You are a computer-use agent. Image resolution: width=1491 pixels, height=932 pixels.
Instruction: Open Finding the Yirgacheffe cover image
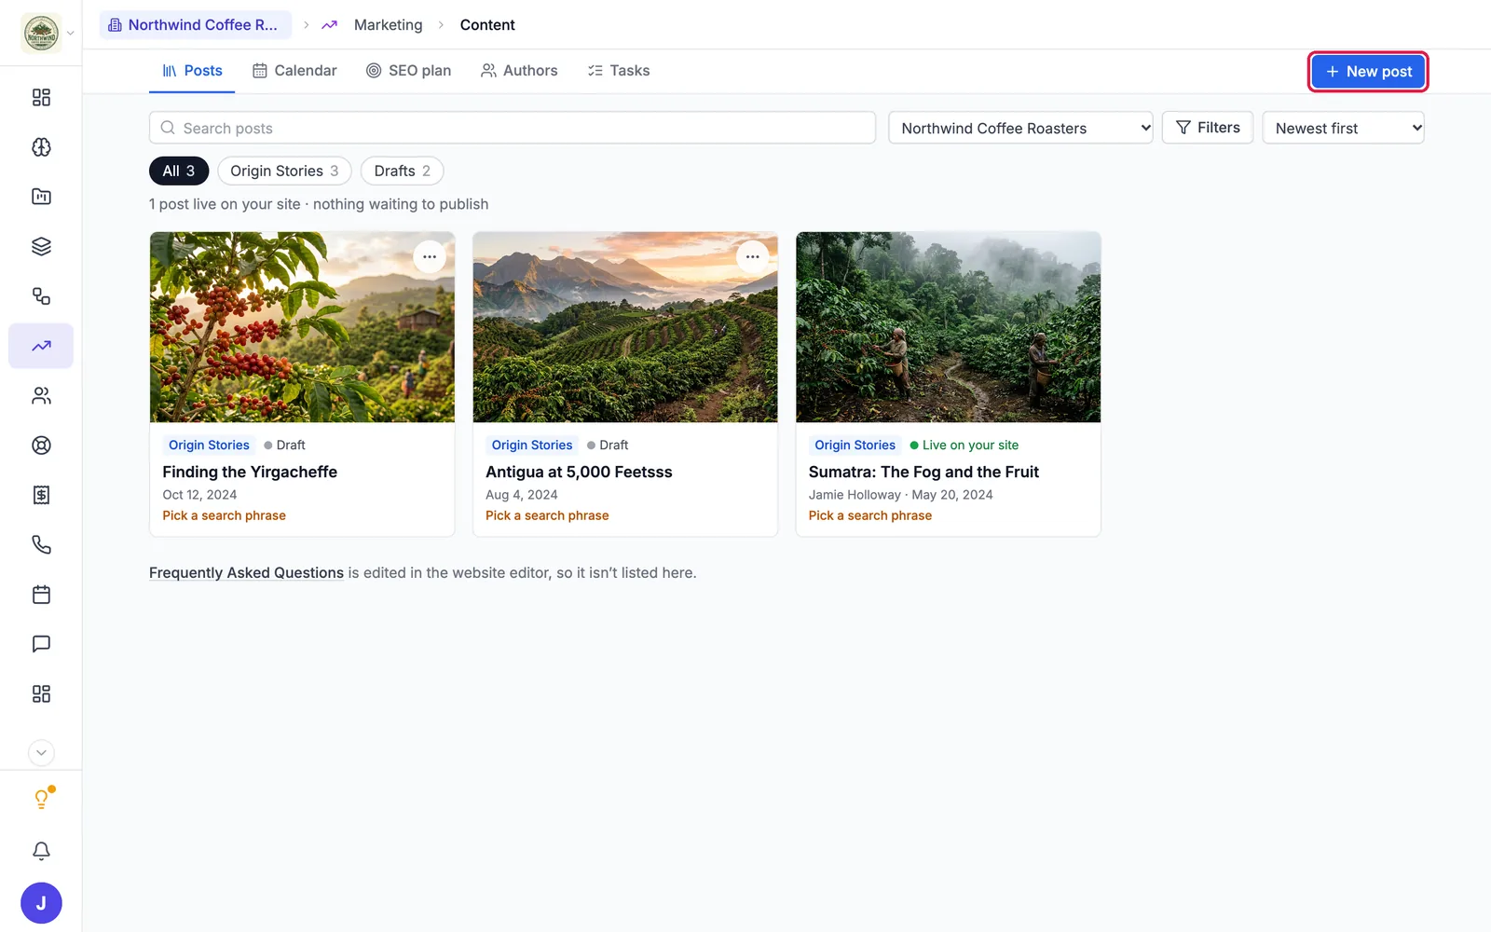coord(302,327)
